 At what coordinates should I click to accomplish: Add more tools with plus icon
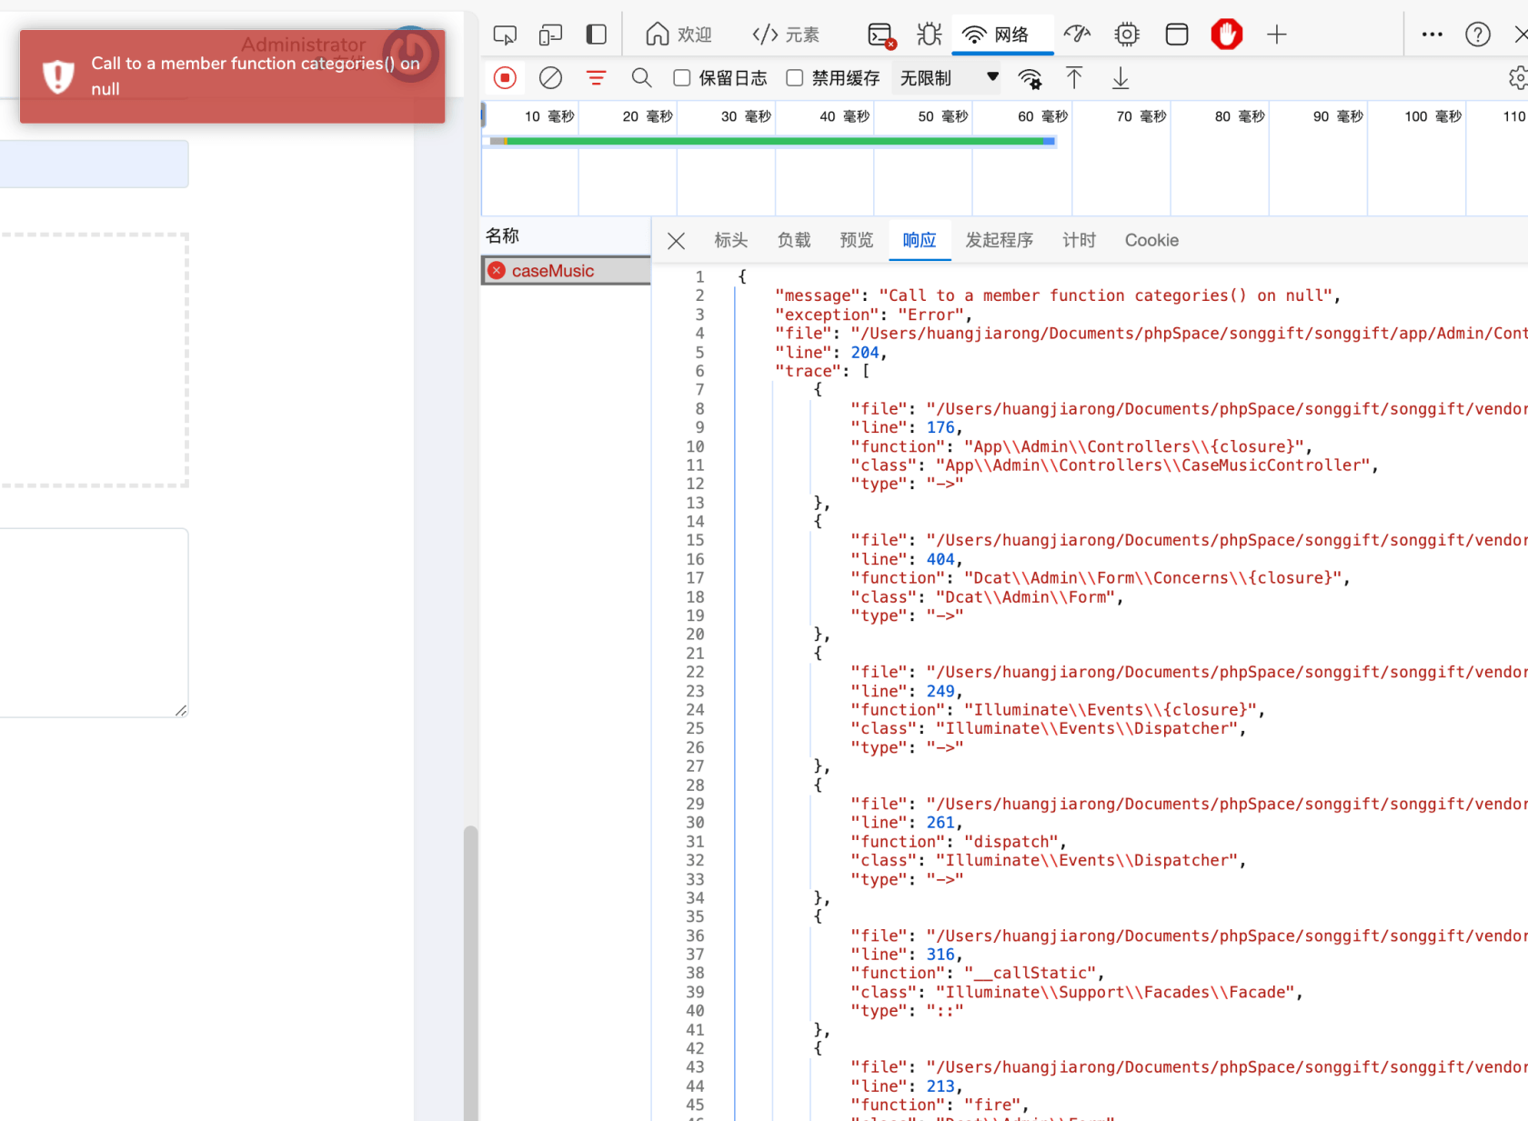[x=1277, y=35]
